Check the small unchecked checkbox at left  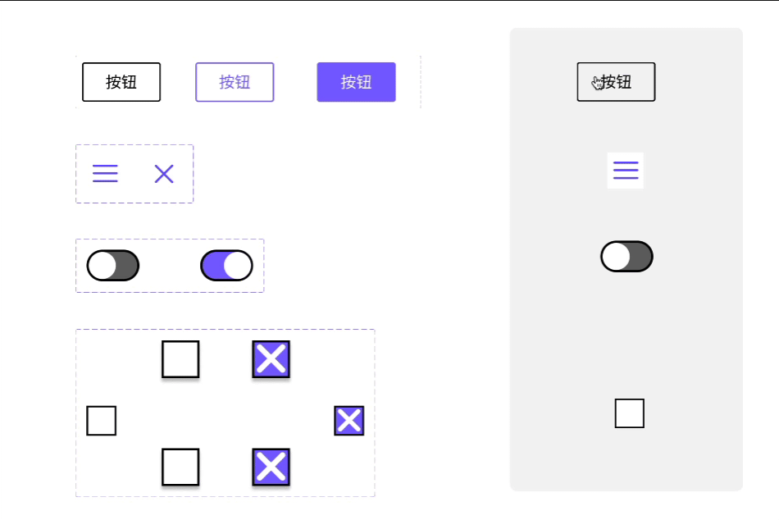tap(102, 421)
